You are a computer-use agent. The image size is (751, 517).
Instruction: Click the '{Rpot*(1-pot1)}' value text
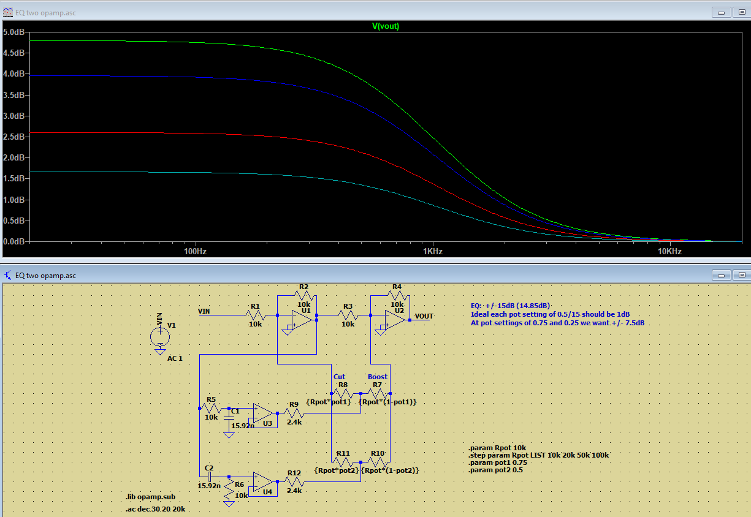point(388,402)
